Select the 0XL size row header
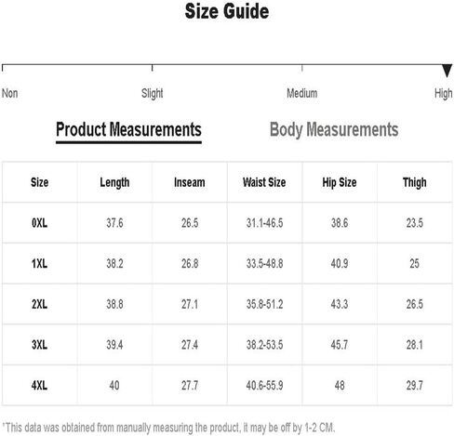This screenshot has height=436, width=454. (x=39, y=223)
